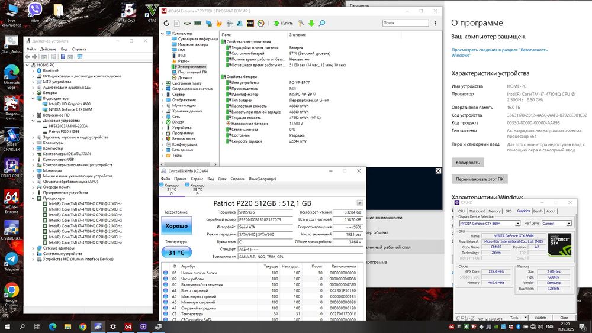This screenshot has width=592, height=333.
Task: Click the AIDA64 refresh toolbar icon
Action: (x=167, y=23)
